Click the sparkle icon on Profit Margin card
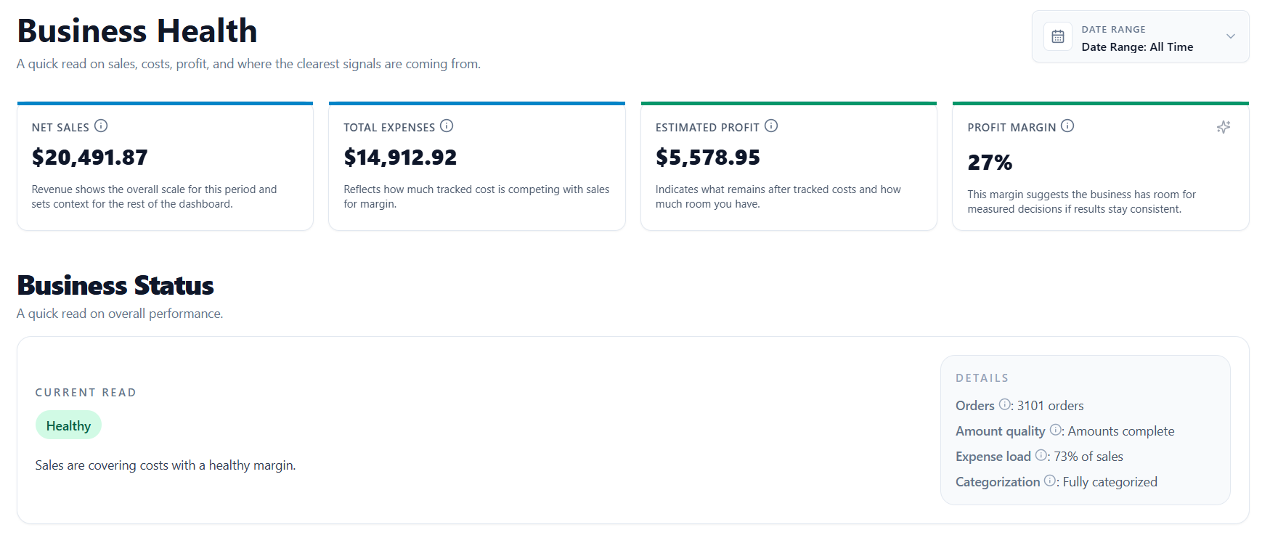This screenshot has height=543, width=1270. click(1224, 127)
